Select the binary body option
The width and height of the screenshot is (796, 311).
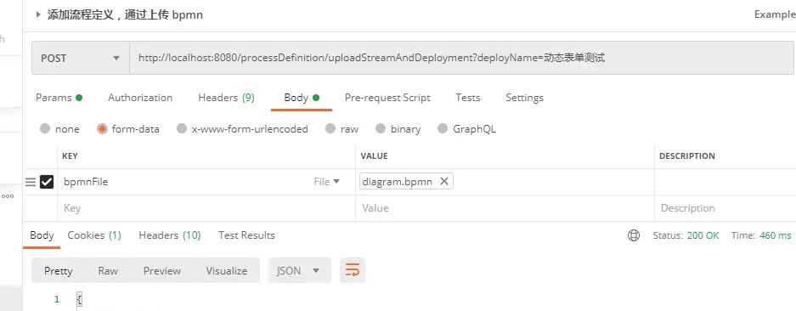(x=381, y=128)
